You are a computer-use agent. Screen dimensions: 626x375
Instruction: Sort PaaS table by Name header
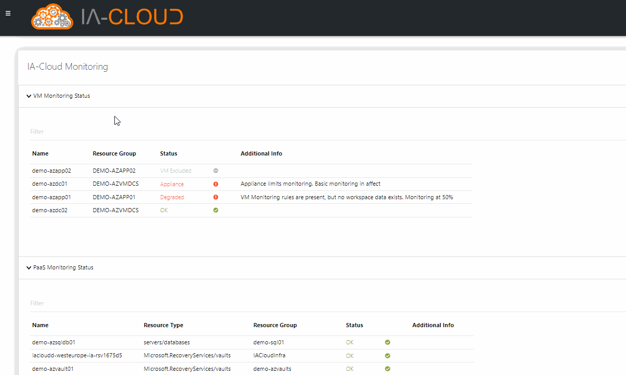tap(40, 325)
